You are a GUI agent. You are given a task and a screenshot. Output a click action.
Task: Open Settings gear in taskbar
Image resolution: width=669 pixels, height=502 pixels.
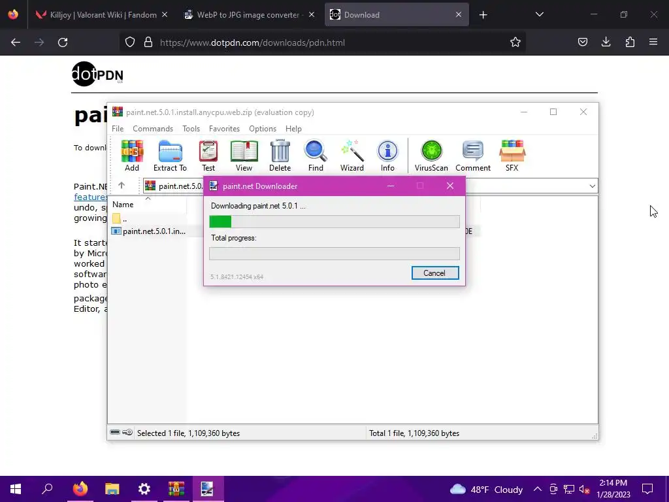pos(144,489)
